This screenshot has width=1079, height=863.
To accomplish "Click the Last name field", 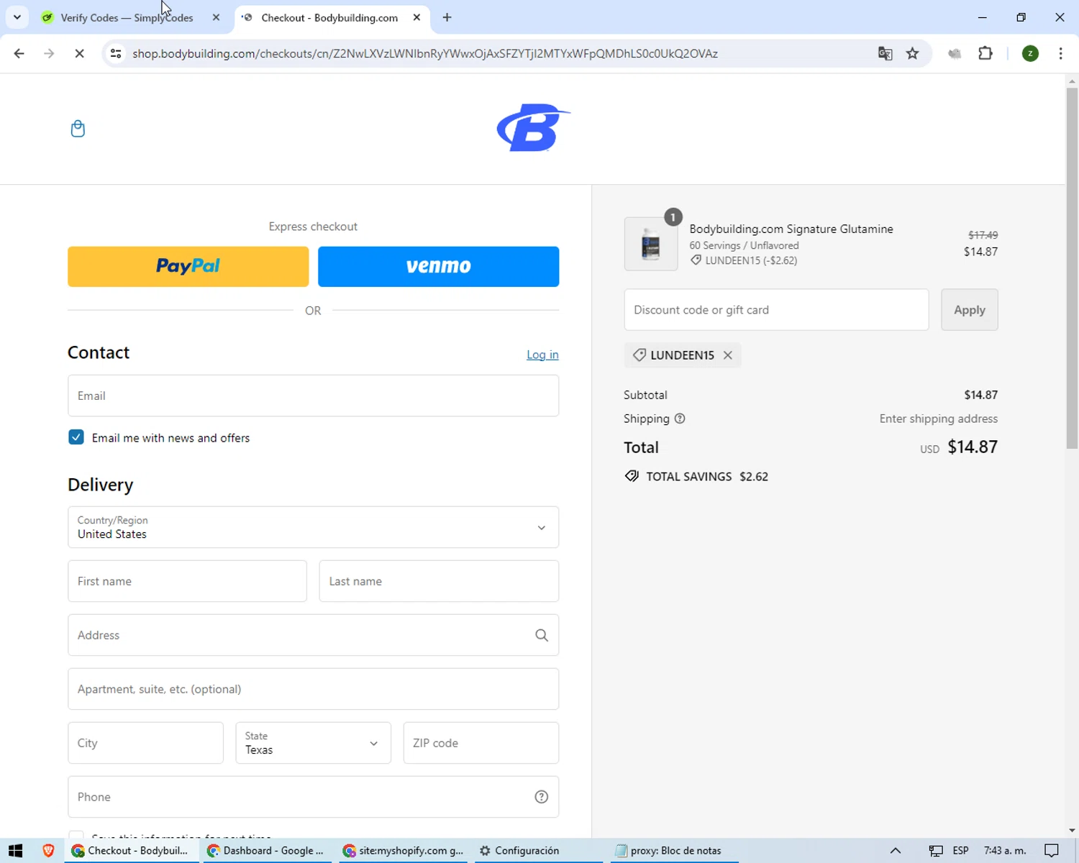I will (439, 581).
